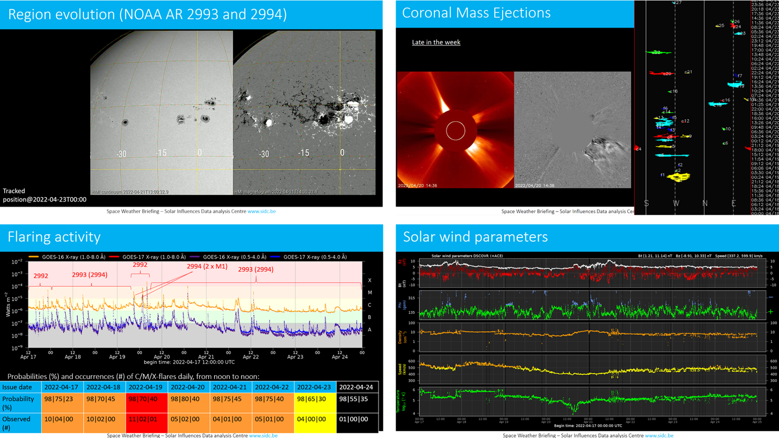Click the Bt/Bz magnetic field panel
The image size is (779, 438).
coord(592,273)
